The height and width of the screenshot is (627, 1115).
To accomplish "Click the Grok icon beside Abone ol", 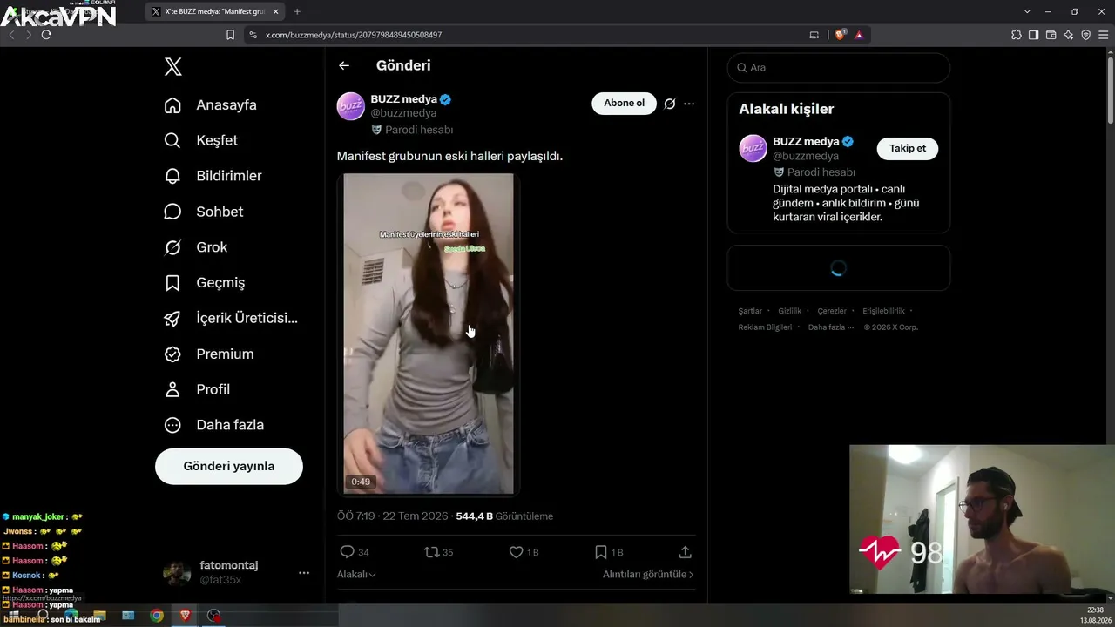I will pos(670,104).
